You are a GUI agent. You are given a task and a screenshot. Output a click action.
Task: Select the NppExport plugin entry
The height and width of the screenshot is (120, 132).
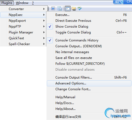point(23,21)
